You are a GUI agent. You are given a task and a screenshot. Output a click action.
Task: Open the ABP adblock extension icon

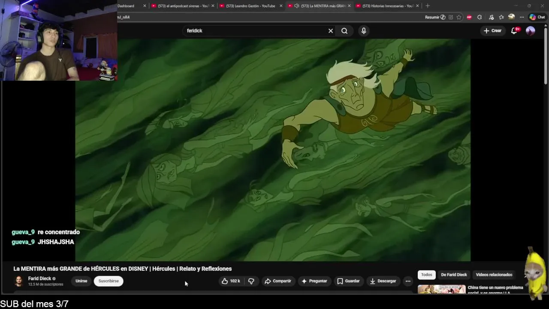point(469,17)
